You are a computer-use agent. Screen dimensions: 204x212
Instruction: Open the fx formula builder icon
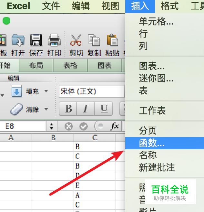115,126
